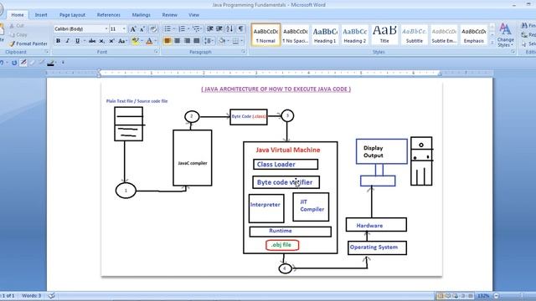
Task: Open the Line Spacing dropdown
Action: pyautogui.click(x=213, y=41)
